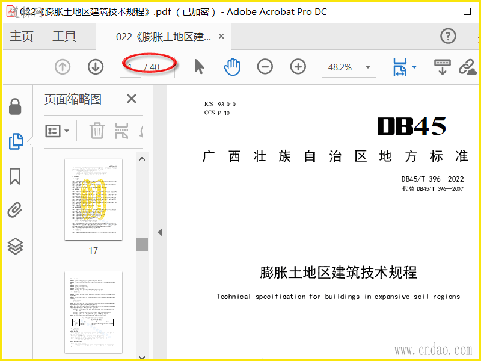This screenshot has width=481, height=361.
Task: Click the thumbnail panel scrollbar handle
Action: (142, 244)
